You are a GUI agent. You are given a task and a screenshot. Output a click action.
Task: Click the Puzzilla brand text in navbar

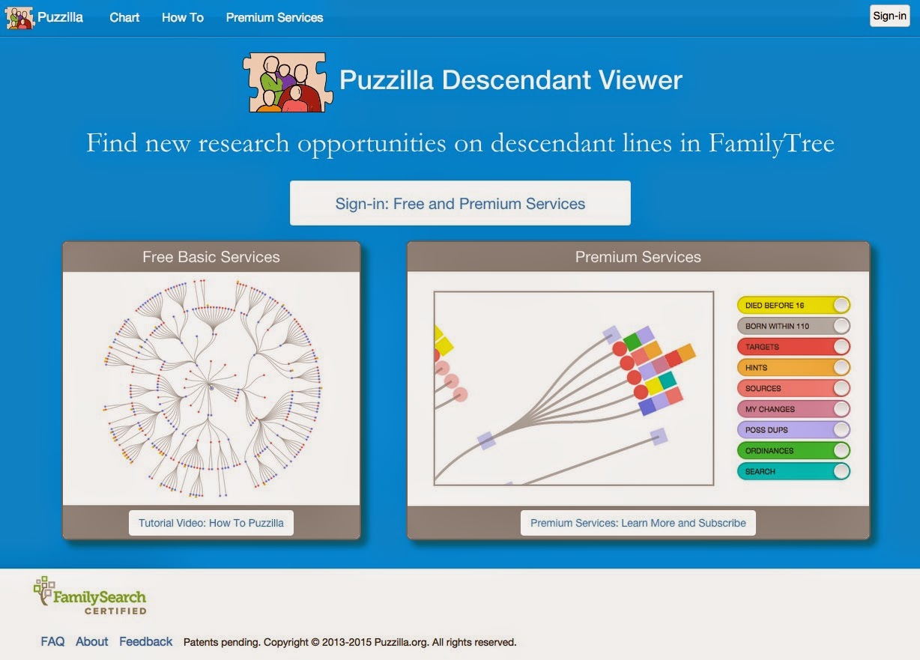pyautogui.click(x=61, y=16)
